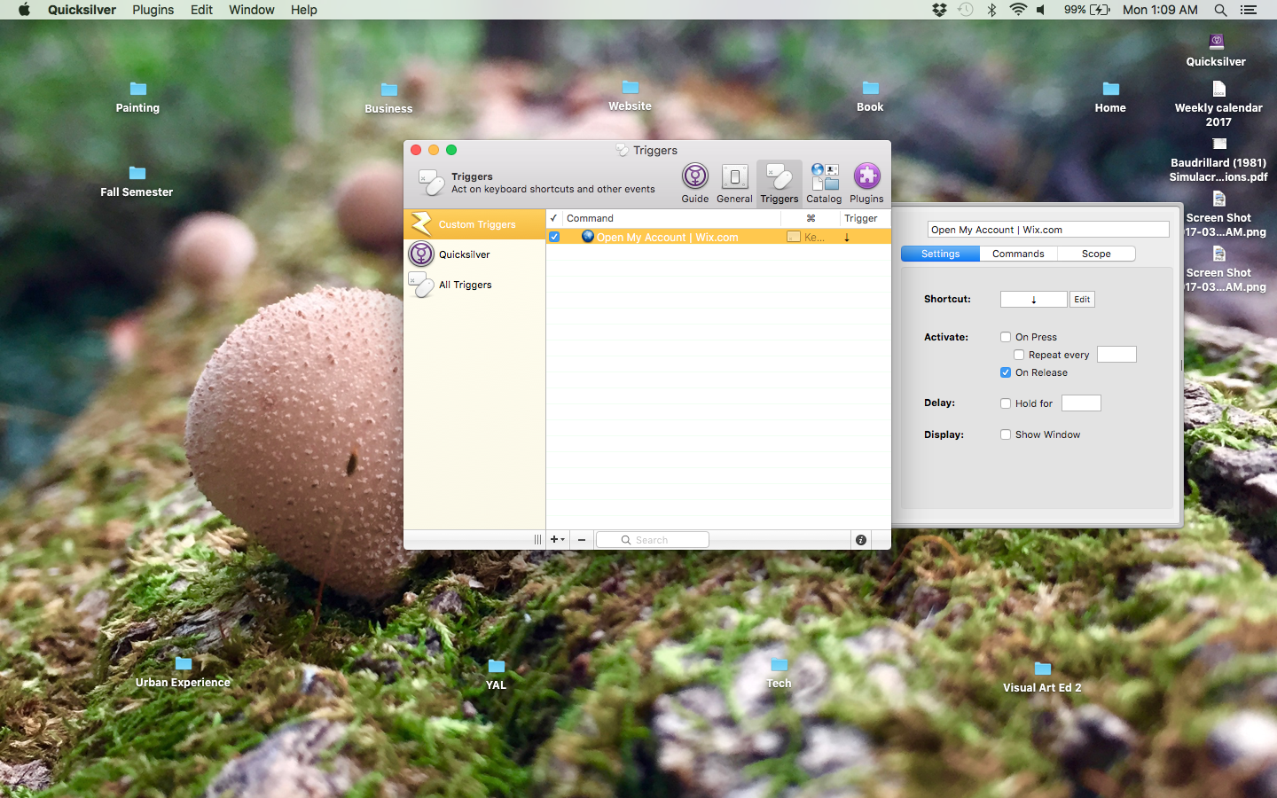The width and height of the screenshot is (1277, 798).
Task: Open the Plugins preferences pane
Action: [x=866, y=183]
